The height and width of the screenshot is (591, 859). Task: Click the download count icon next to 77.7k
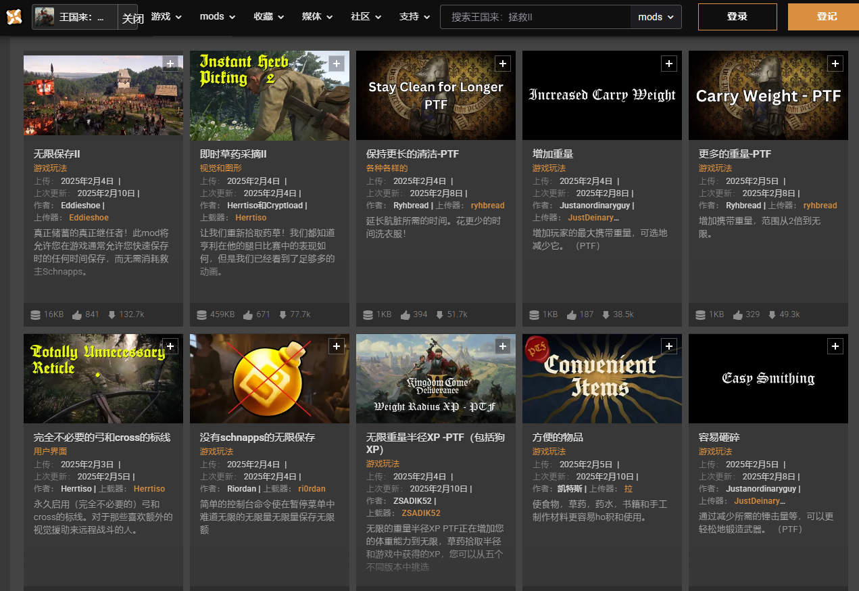(282, 314)
